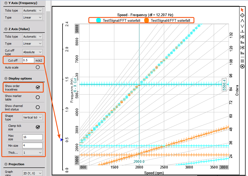Click the Speed (rpm) axis label
The width and height of the screenshot is (248, 176).
(154, 173)
